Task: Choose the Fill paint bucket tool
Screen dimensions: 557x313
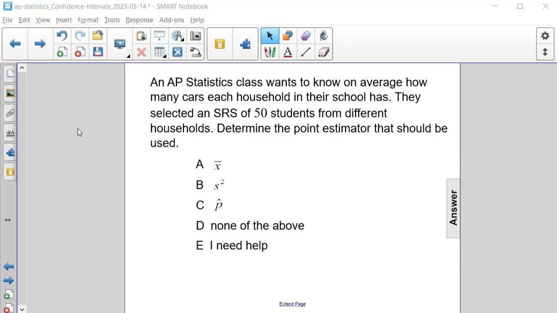Action: coord(324,36)
